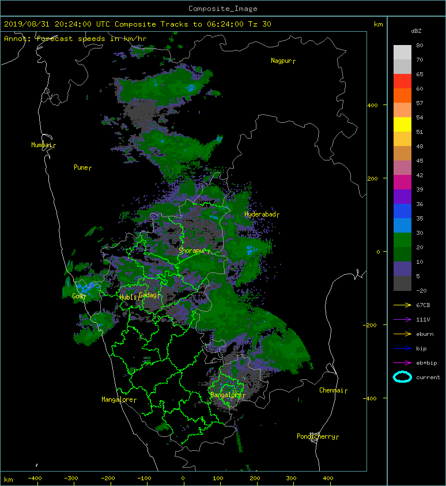Click the eb+bip legend label

tap(426, 363)
